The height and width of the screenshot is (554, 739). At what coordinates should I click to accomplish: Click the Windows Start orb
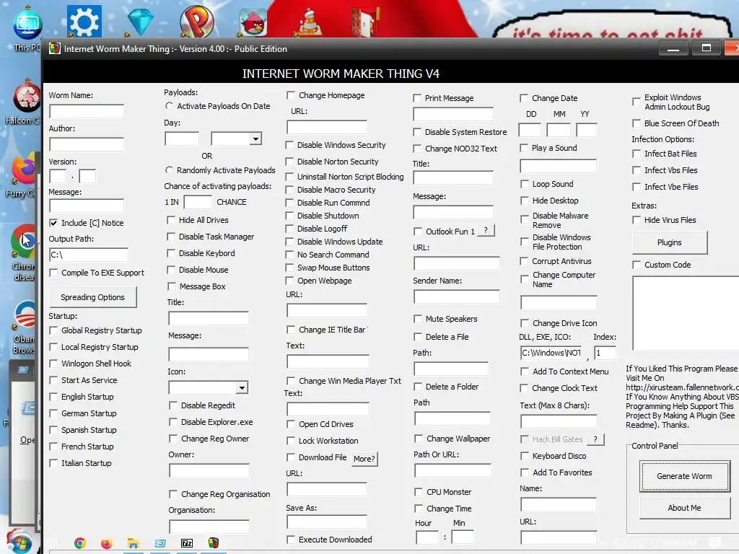pyautogui.click(x=19, y=541)
